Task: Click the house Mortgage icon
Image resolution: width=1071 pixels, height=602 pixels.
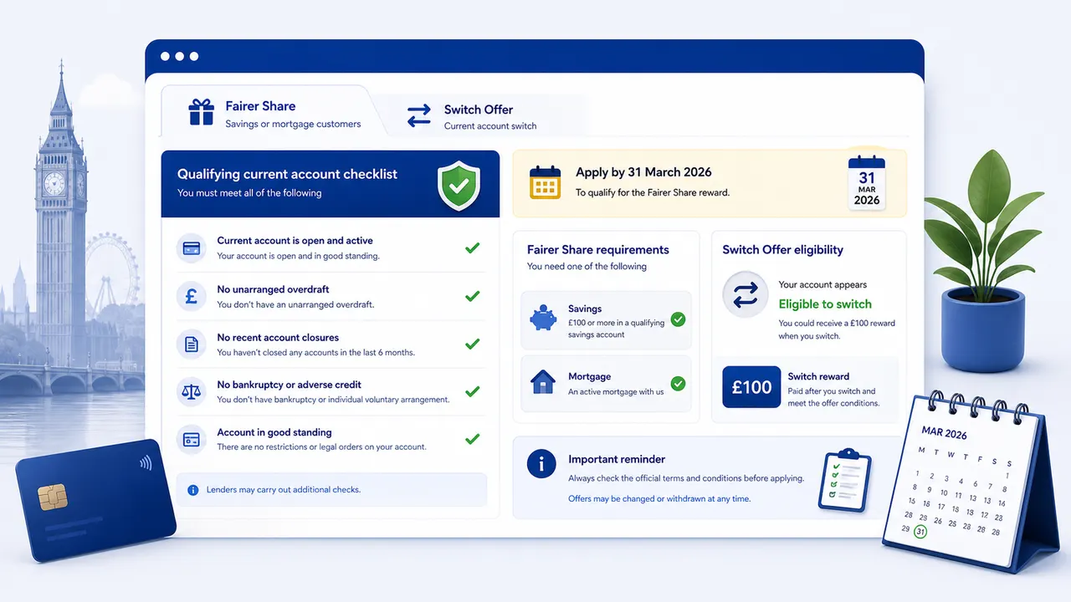Action: [543, 383]
